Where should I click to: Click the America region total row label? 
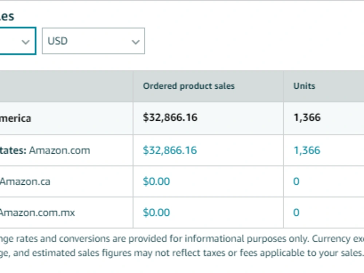pos(15,119)
